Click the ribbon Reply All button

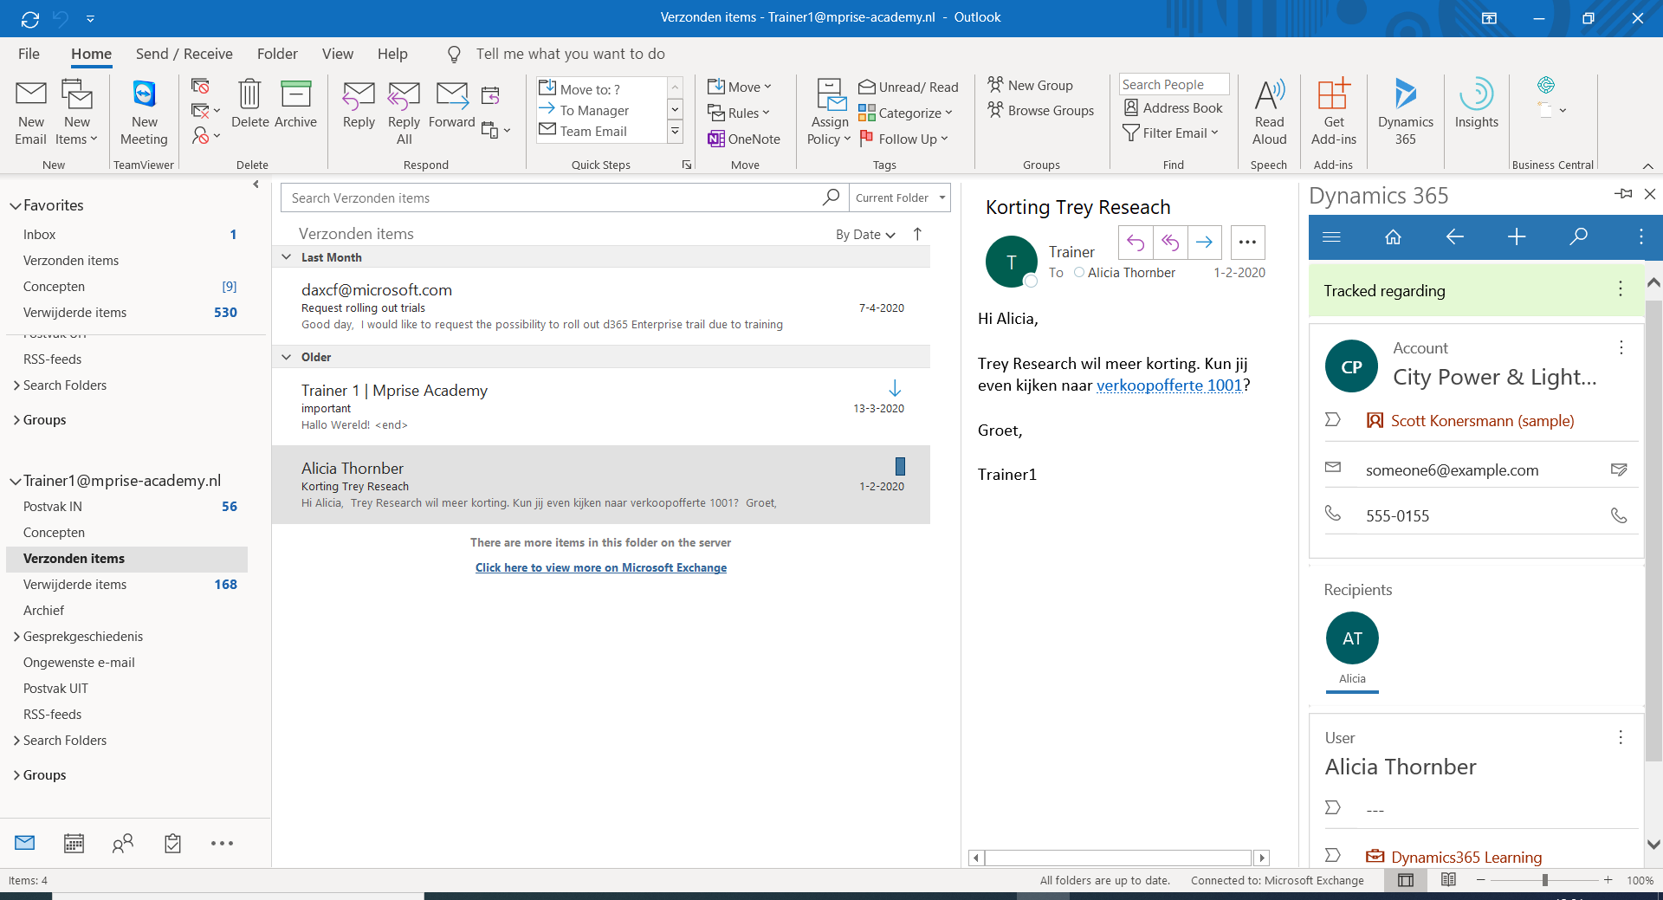pyautogui.click(x=404, y=113)
